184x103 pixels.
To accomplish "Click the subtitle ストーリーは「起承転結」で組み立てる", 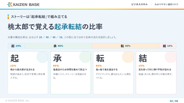I will [39, 17].
